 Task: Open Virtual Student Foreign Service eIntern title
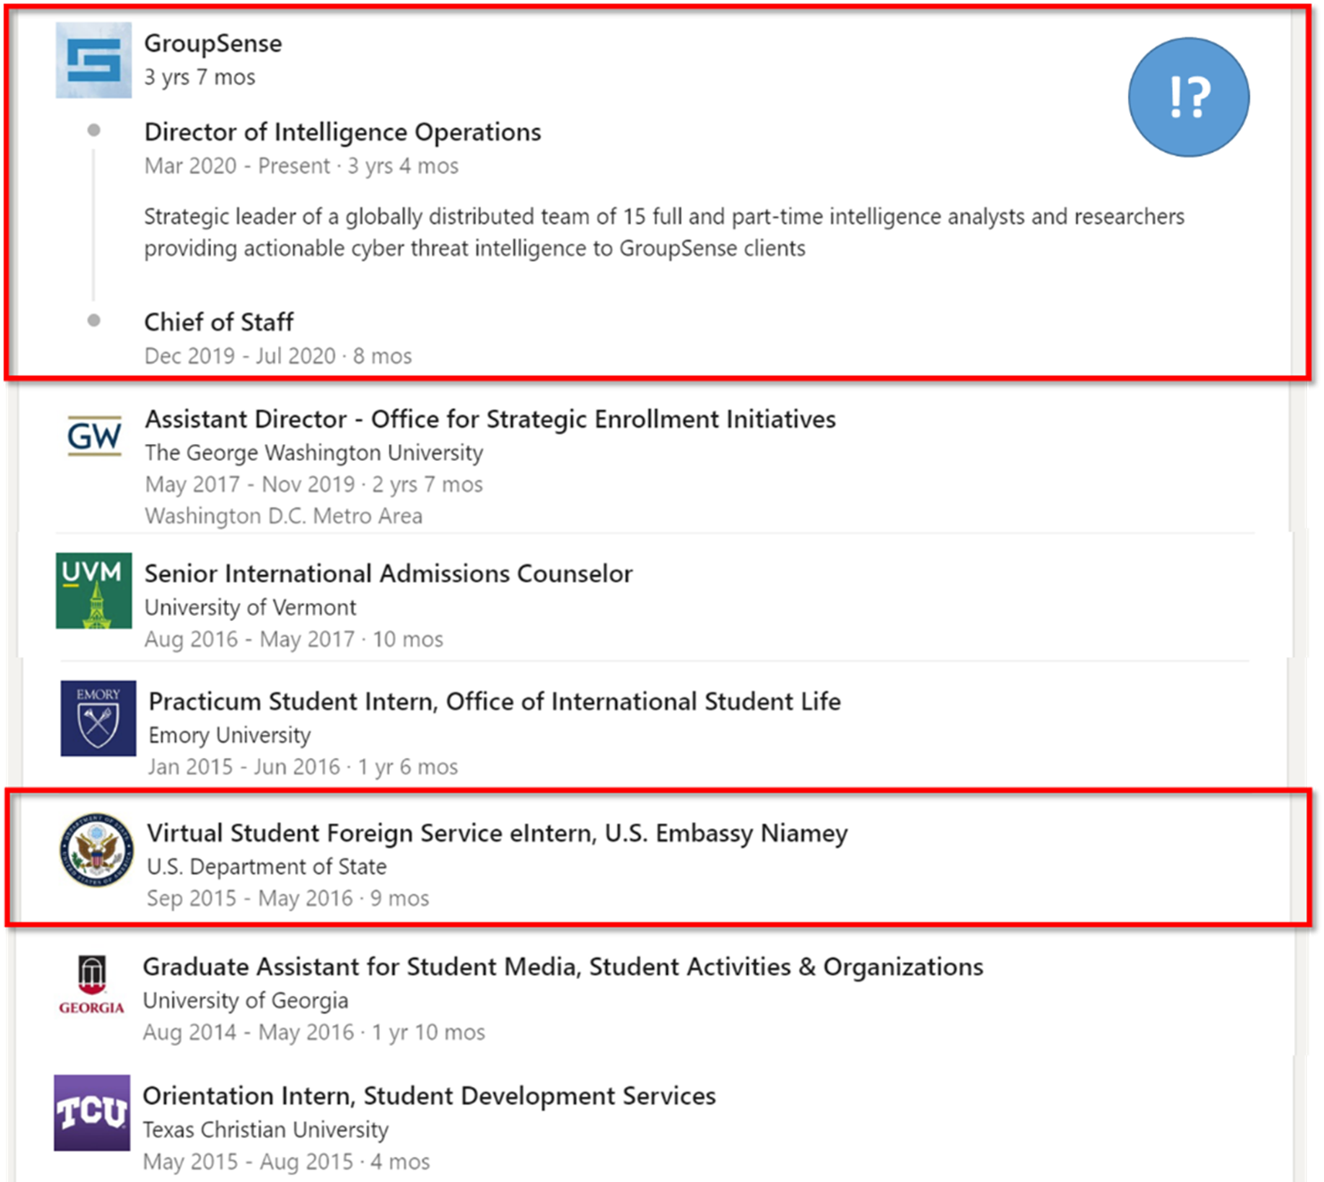click(497, 833)
